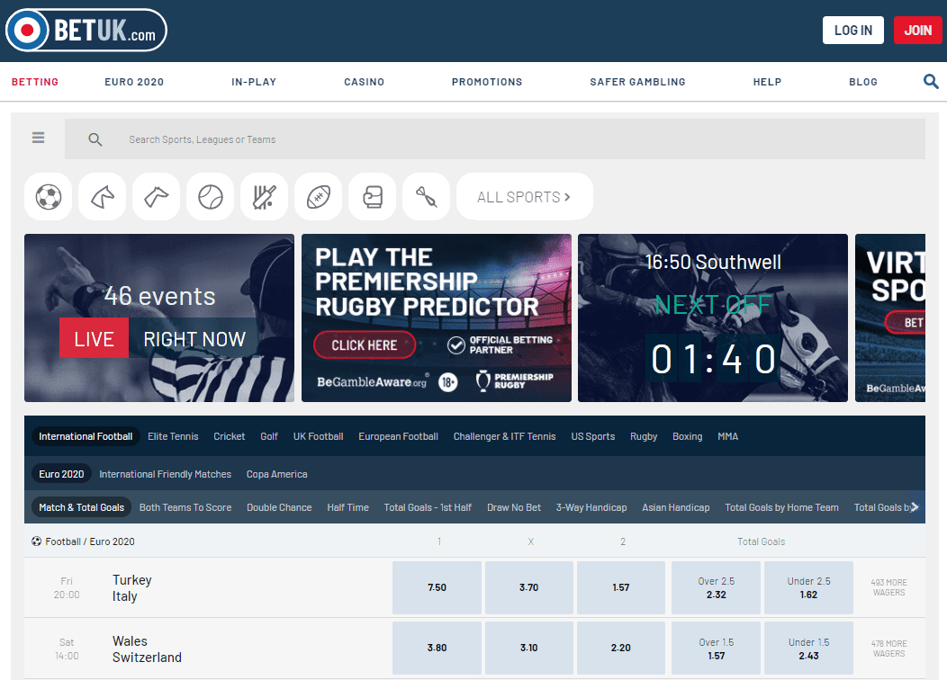Select the tennis ball icon
The height and width of the screenshot is (680, 947).
210,196
